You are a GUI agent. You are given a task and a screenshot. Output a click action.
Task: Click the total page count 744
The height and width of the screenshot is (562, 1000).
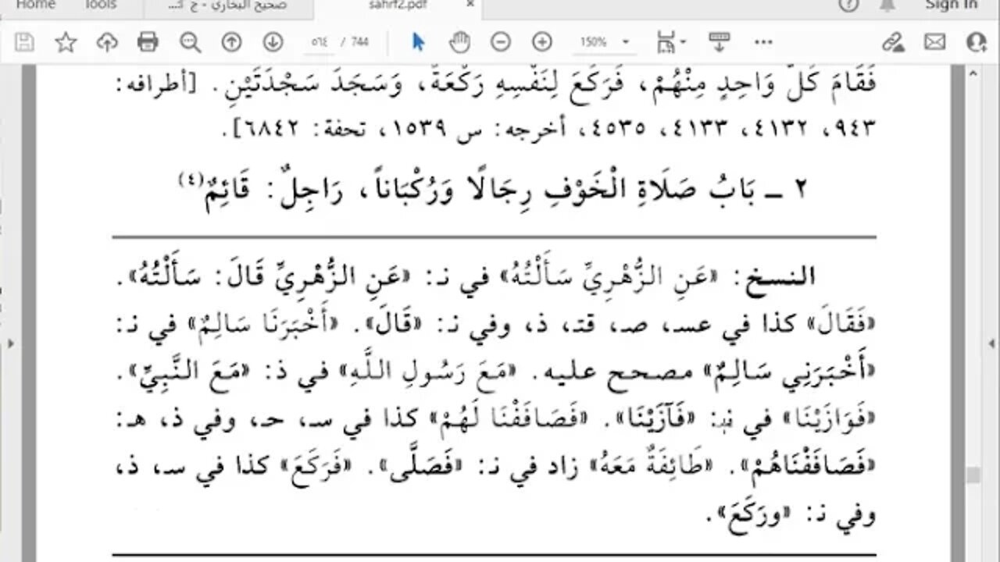click(360, 42)
